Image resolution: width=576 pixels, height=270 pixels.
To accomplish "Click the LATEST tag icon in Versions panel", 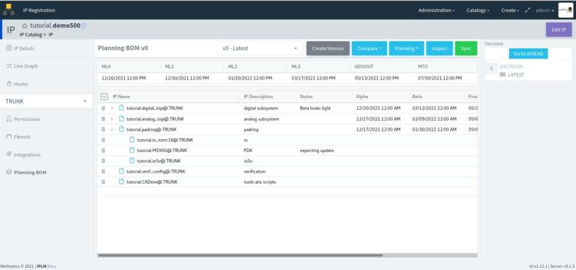I will (x=502, y=75).
